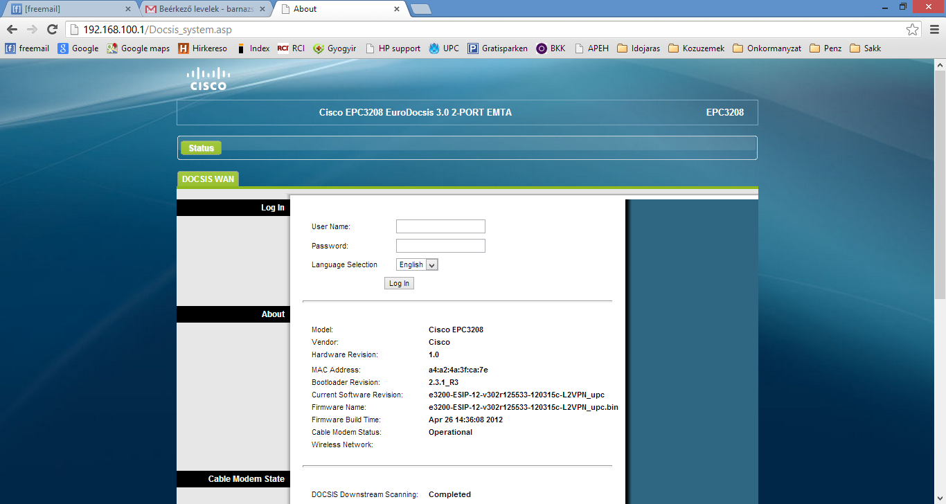The image size is (946, 504).
Task: Open the Chrome hamburger menu
Action: click(x=934, y=29)
